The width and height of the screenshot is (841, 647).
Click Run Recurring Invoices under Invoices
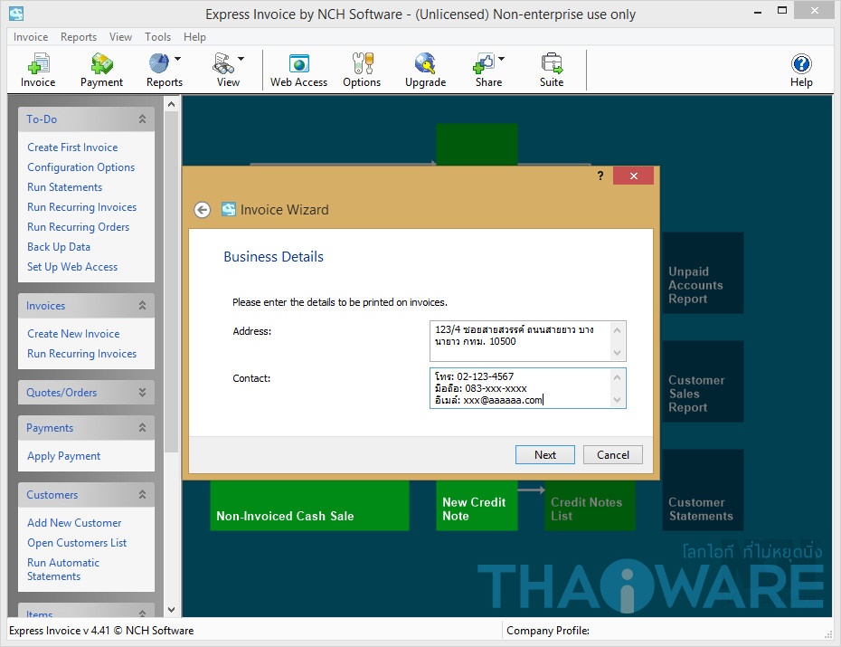tap(81, 354)
